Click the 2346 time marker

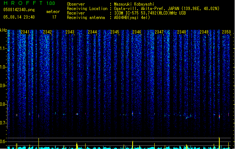point(137,32)
